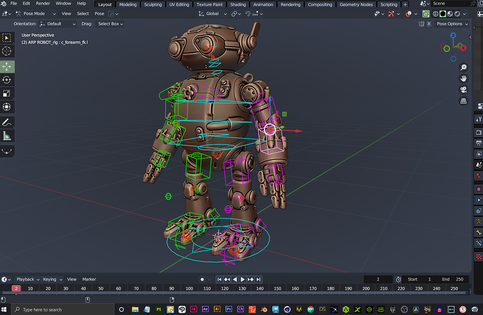Toggle X-axis mirror for pose

tap(429, 24)
